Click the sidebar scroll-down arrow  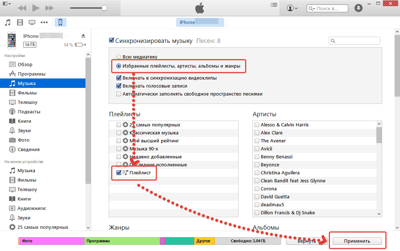coord(88,227)
